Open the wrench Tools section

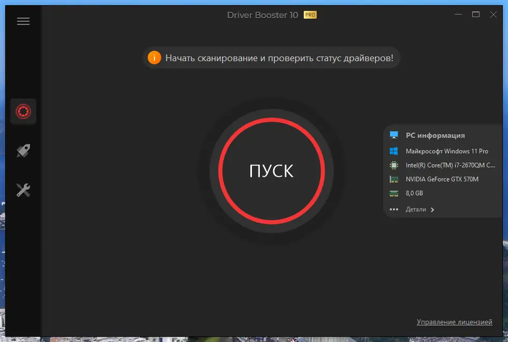pyautogui.click(x=23, y=190)
